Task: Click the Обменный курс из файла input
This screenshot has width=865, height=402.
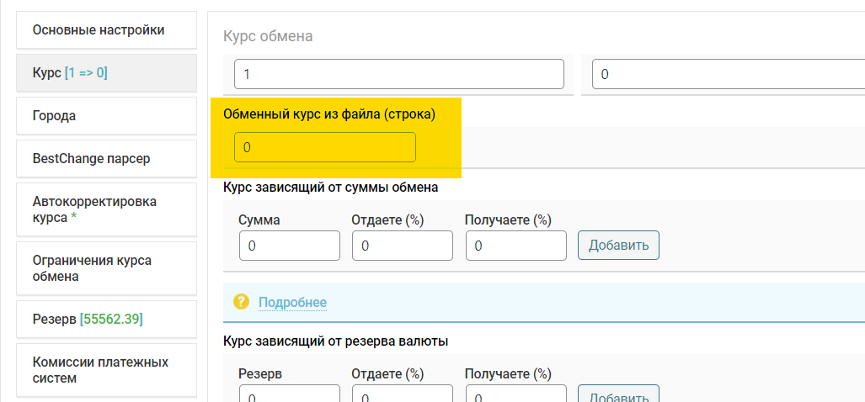Action: click(325, 147)
